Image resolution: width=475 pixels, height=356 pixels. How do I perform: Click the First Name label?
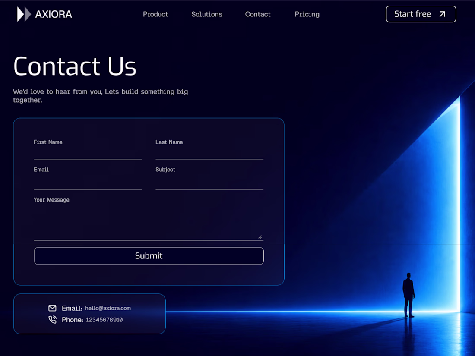pos(48,142)
